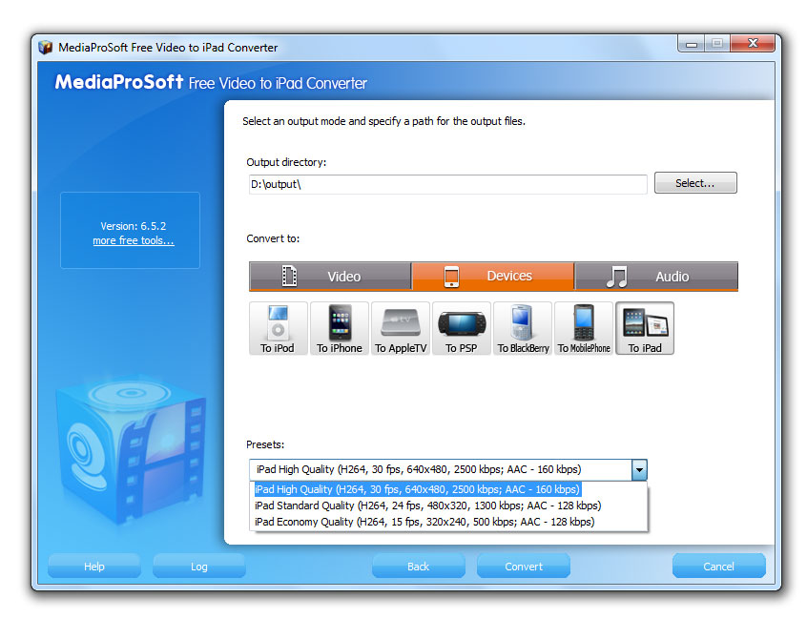Viewport: 807px width, 619px height.
Task: Select iPad Standard Quality preset
Action: pyautogui.click(x=427, y=506)
